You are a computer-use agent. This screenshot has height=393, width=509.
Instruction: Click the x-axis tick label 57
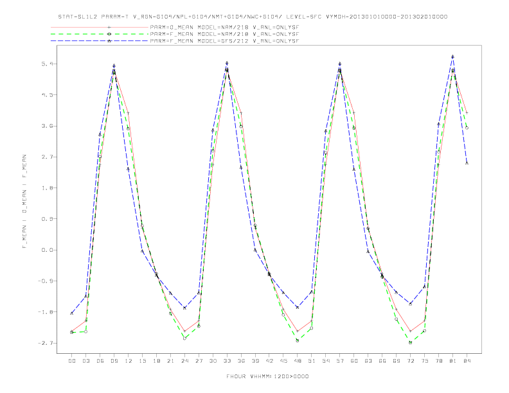click(340, 361)
